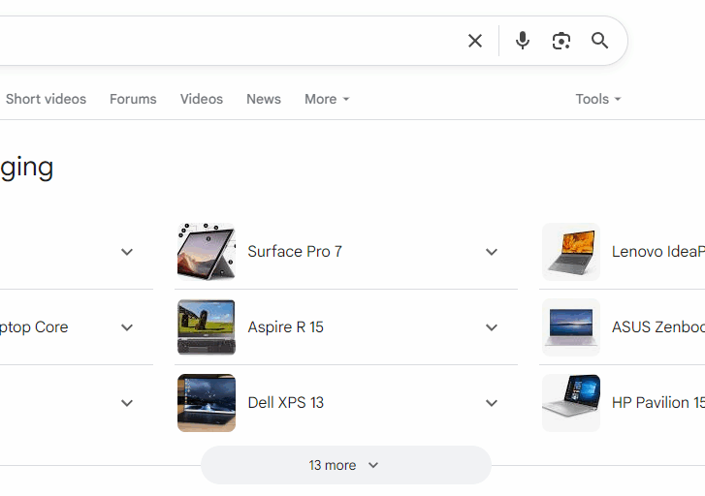Expand the Surface Pro 7 entry chevron
Image resolution: width=705 pixels, height=496 pixels.
coord(492,252)
